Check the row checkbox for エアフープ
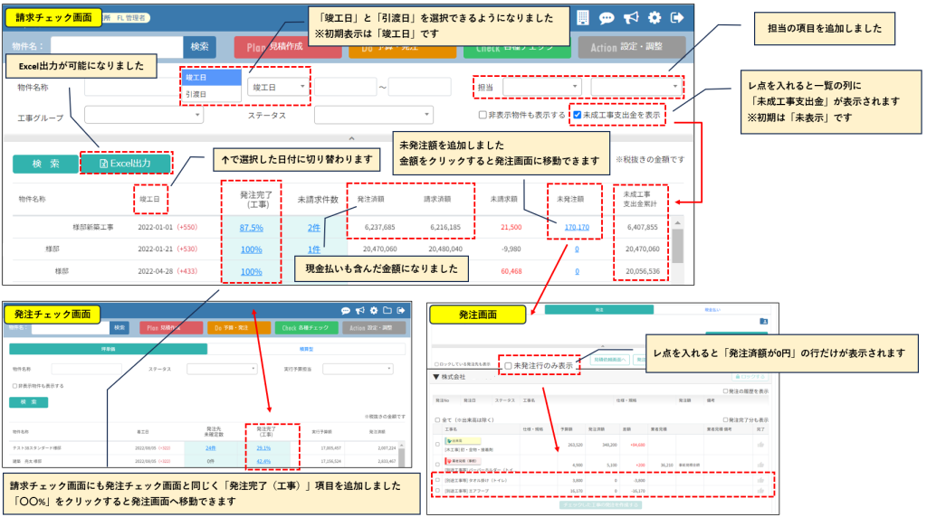Viewport: 927px width, 517px height. point(437,491)
